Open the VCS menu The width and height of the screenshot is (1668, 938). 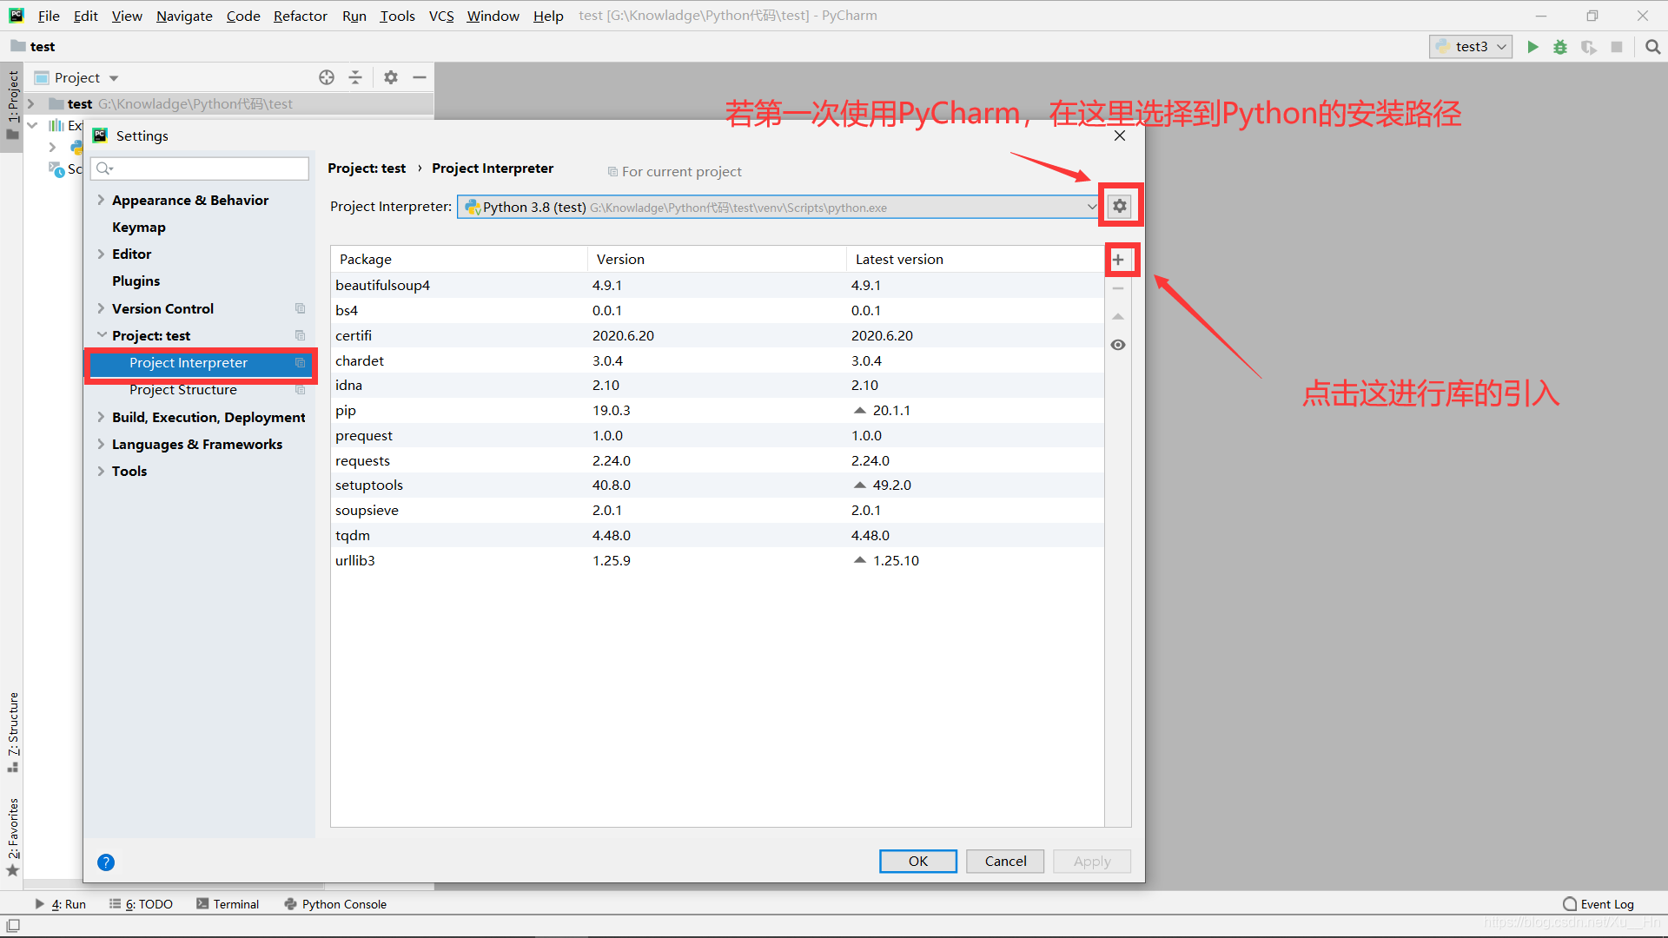coord(441,16)
